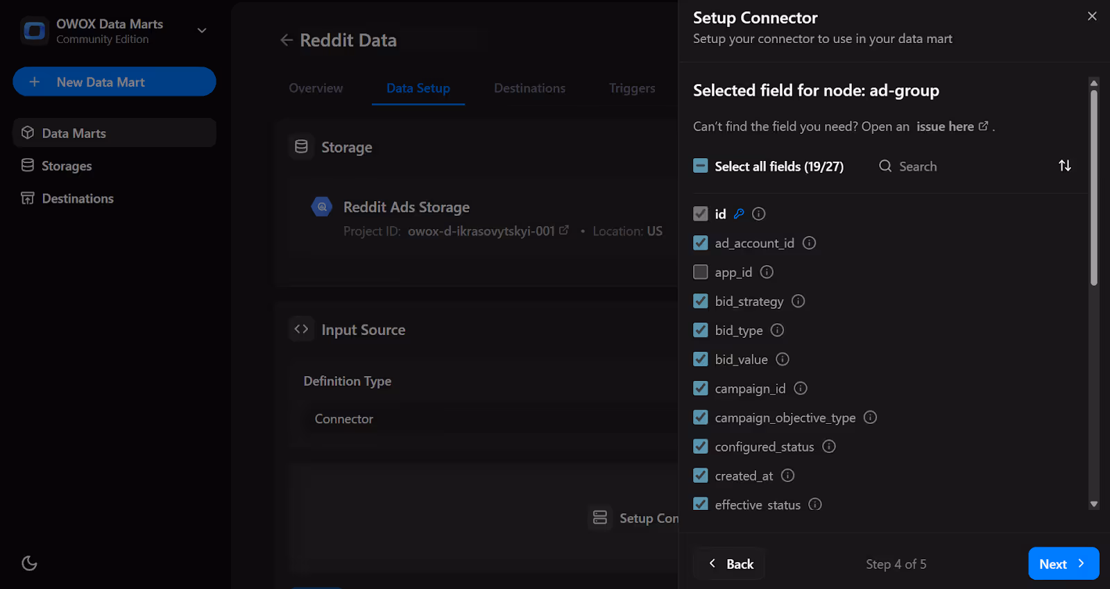Click the field list scrollbar thumb
The height and width of the screenshot is (589, 1110).
click(x=1094, y=187)
